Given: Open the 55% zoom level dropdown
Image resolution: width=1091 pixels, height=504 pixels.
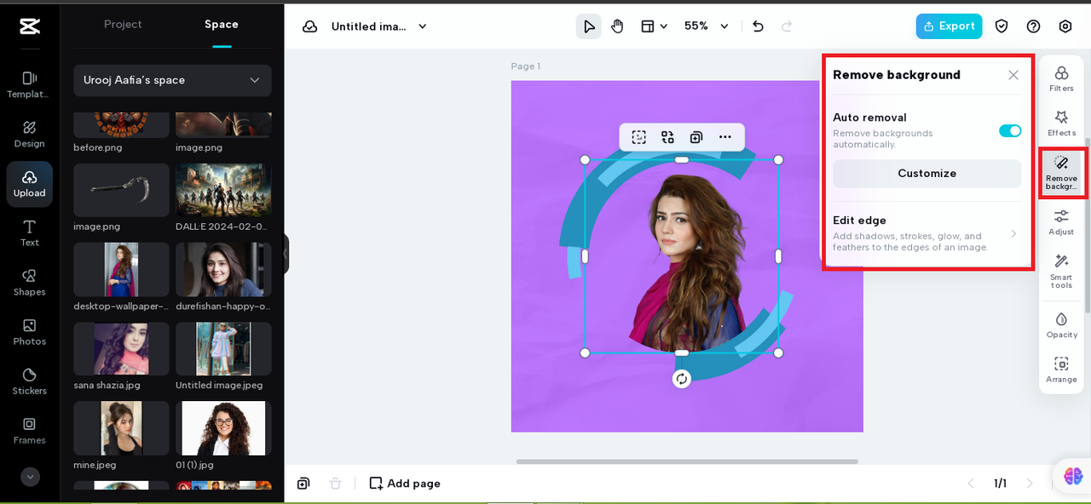Looking at the screenshot, I should [707, 26].
